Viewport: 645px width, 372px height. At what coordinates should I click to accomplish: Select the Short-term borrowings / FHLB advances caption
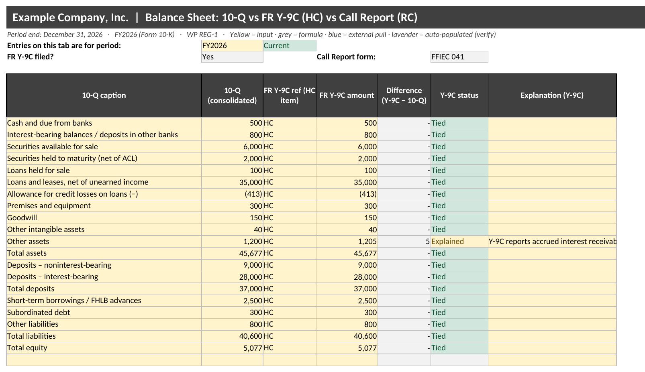(104, 301)
